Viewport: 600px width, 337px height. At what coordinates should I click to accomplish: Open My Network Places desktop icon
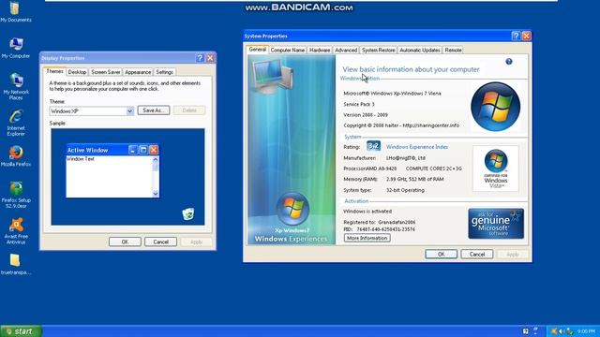16,87
